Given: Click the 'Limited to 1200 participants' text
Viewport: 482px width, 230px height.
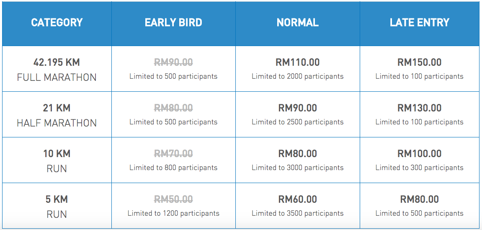Looking at the screenshot, I should (x=173, y=213).
